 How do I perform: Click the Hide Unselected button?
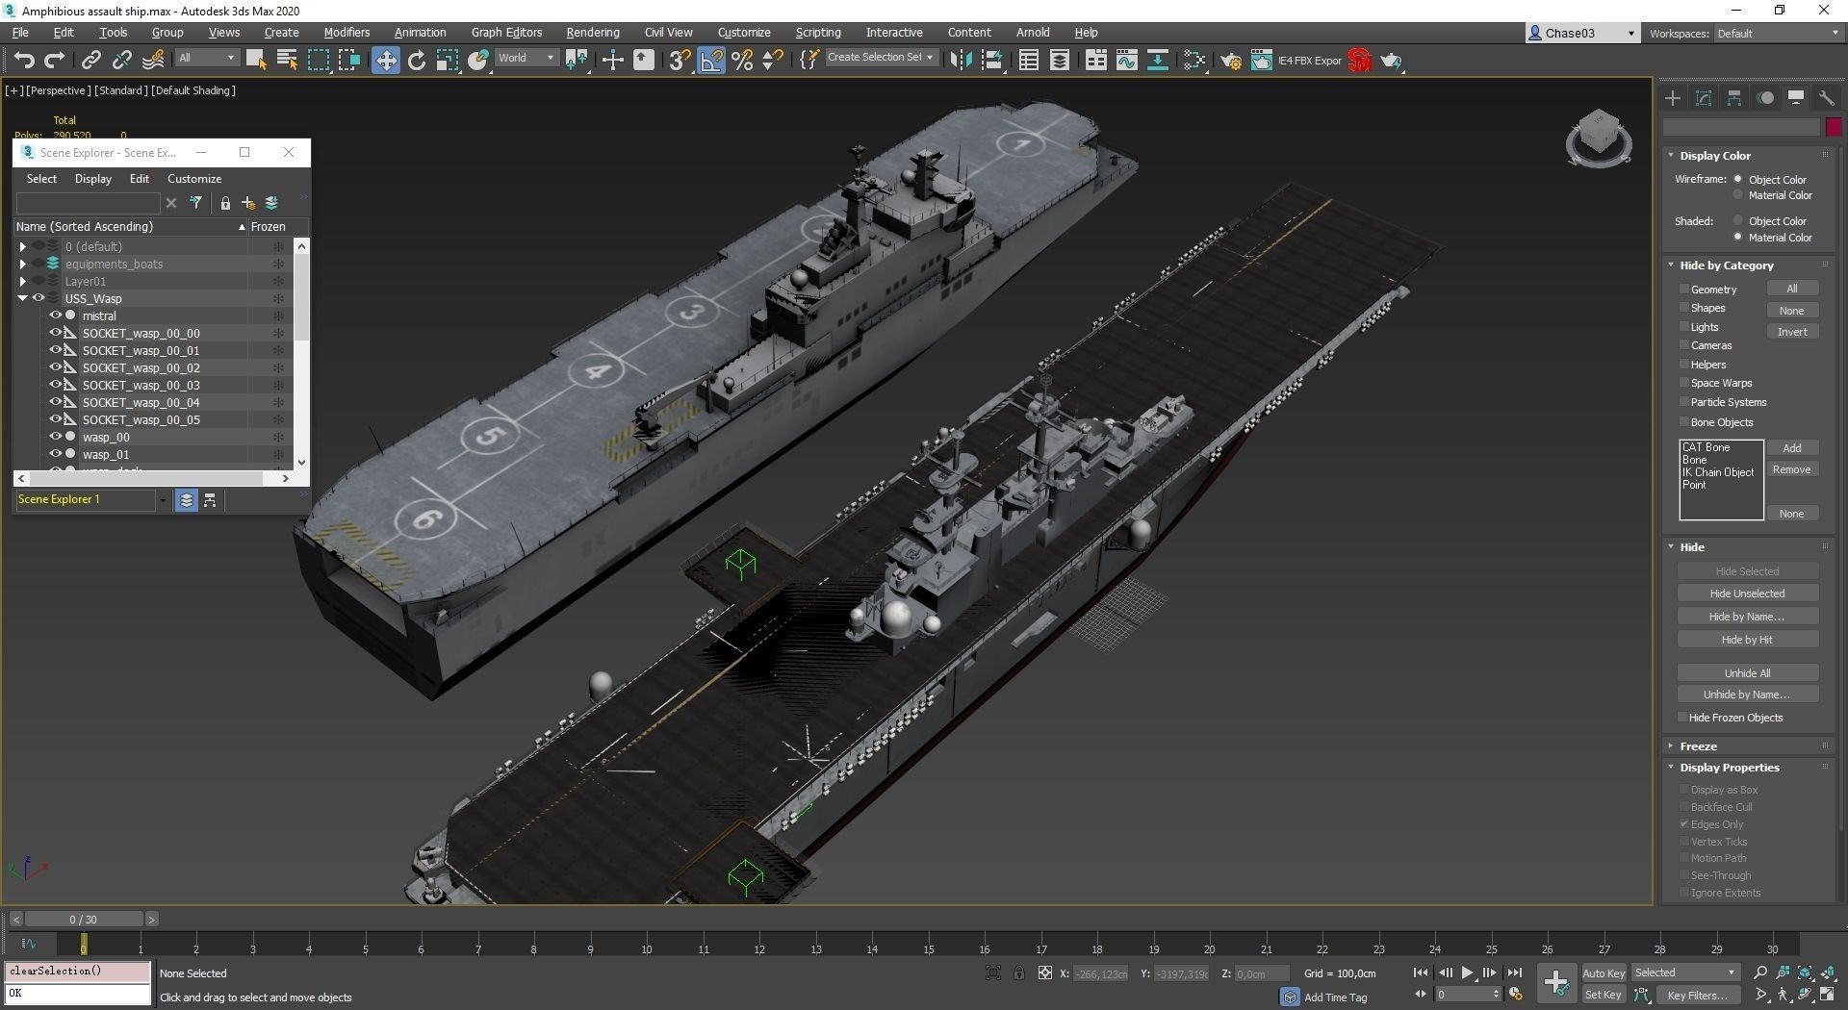(1747, 593)
